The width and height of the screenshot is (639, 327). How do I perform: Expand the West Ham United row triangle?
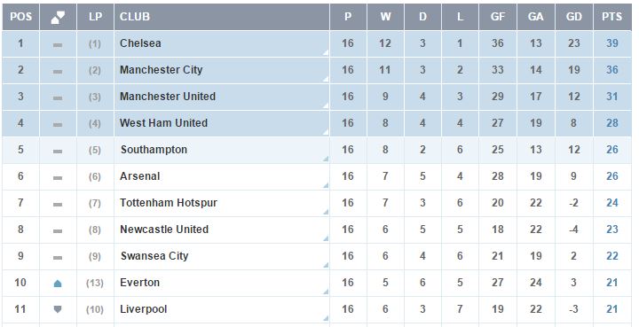click(x=326, y=132)
